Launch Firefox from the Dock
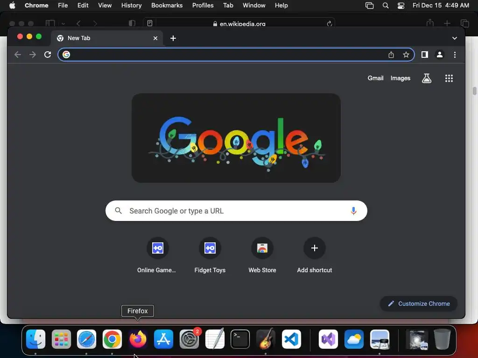Screen dimensions: 478x358 [138, 339]
